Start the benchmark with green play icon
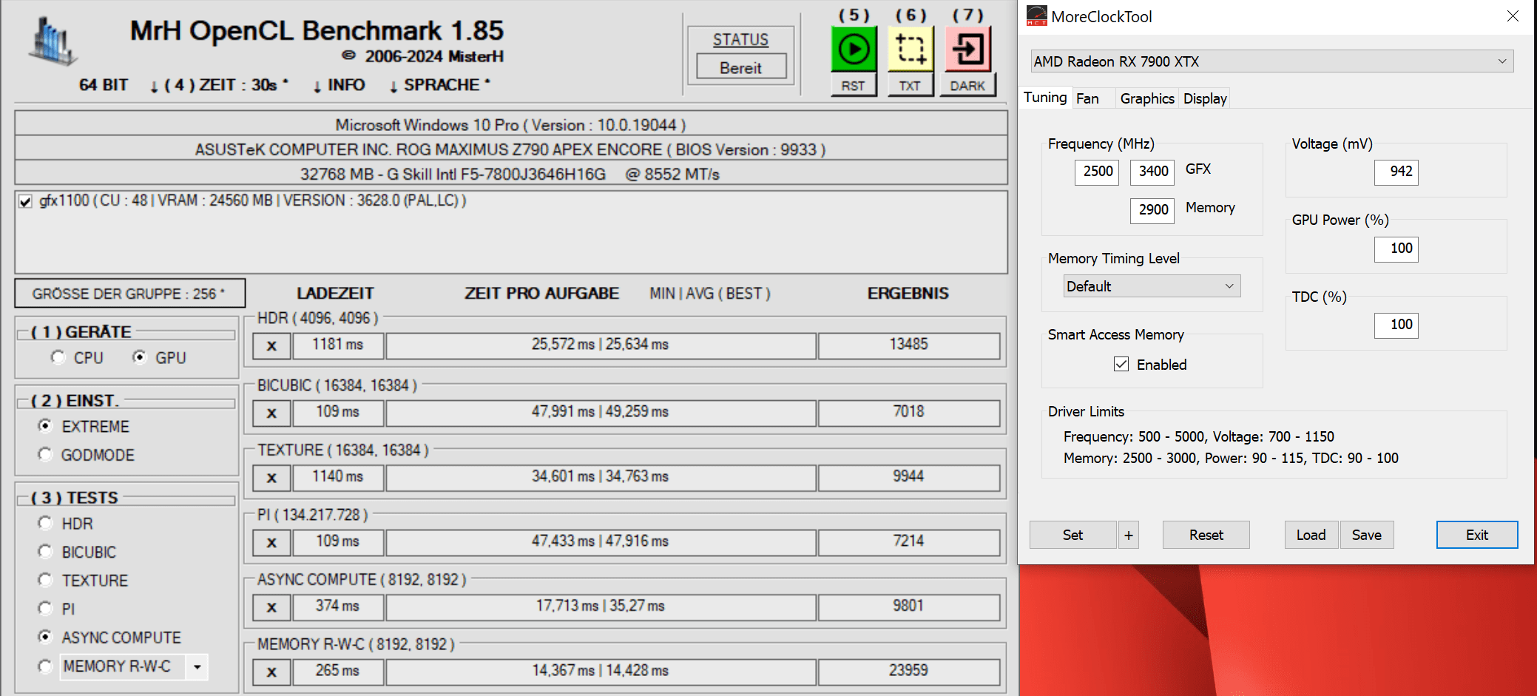This screenshot has width=1537, height=696. (x=854, y=50)
